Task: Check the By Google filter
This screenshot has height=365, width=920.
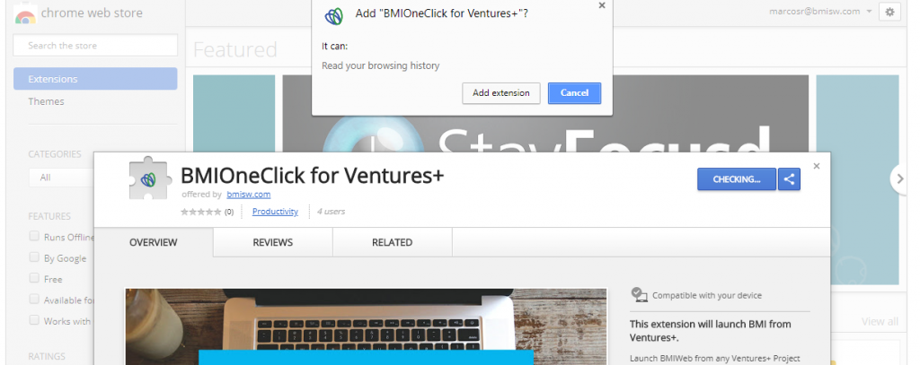Action: click(35, 257)
